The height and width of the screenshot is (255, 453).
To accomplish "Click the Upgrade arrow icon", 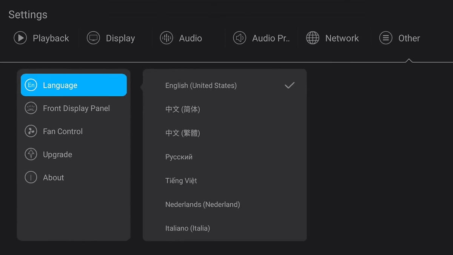I will click(31, 154).
